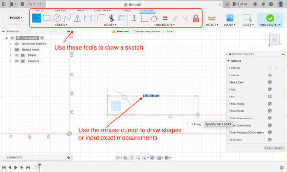
Task: Apply the Equal constraint
Action: 165,18
